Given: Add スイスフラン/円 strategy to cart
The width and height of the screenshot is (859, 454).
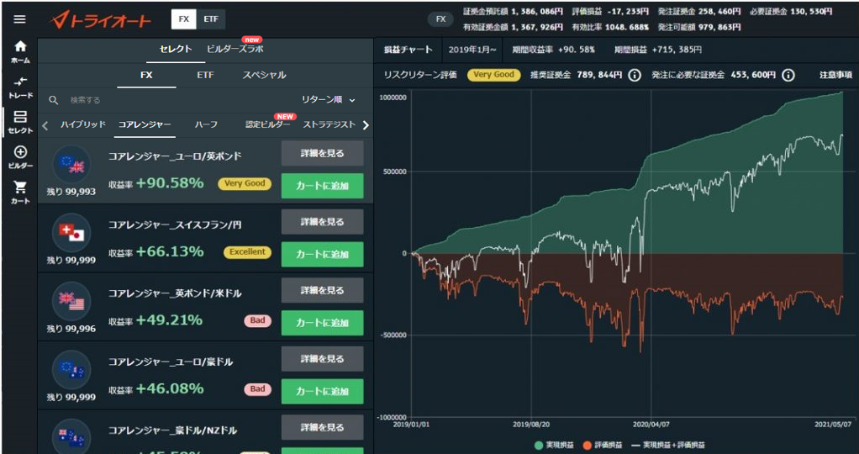Looking at the screenshot, I should [x=322, y=255].
